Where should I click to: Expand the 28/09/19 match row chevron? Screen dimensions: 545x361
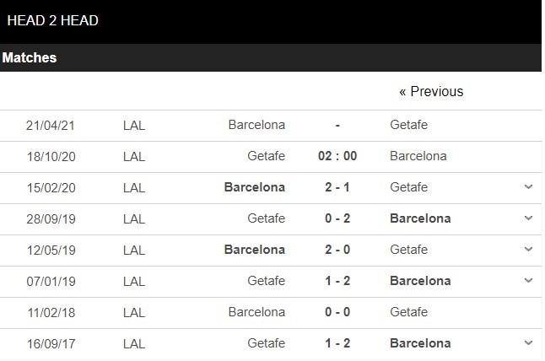coord(528,218)
